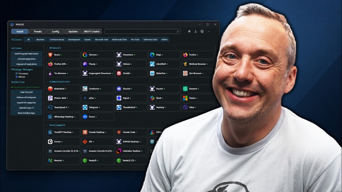This screenshot has height=192, width=342.
Task: Filter by All applications
Action: [28, 39]
